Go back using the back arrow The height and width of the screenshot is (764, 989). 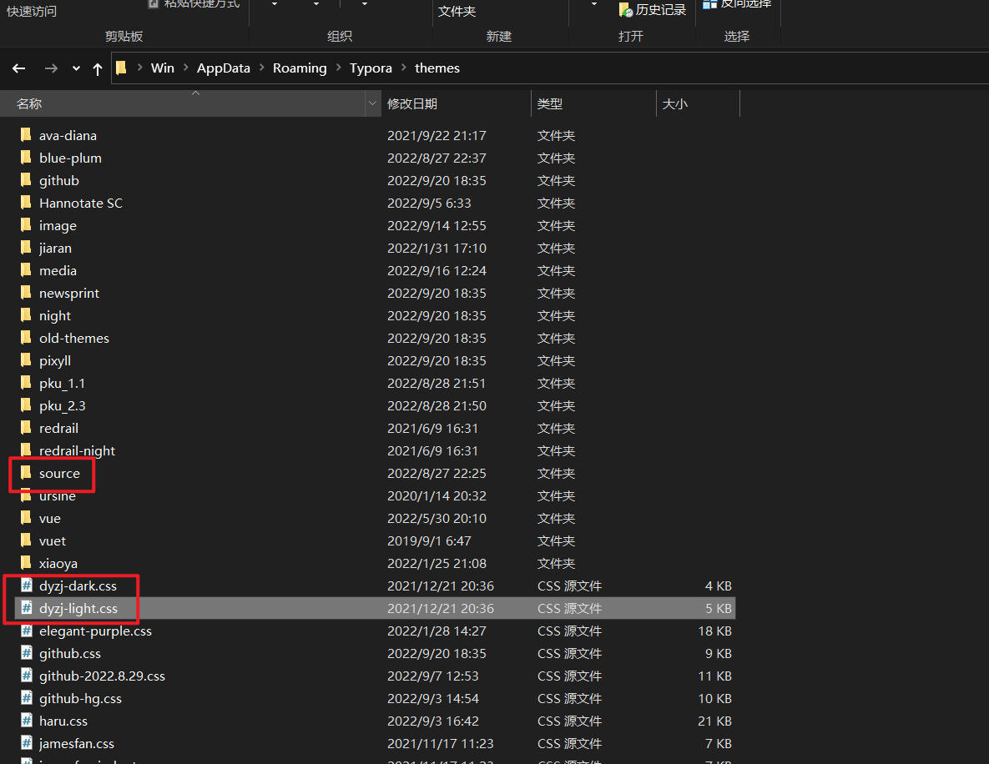19,68
